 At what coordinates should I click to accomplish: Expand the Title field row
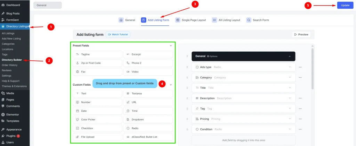pyautogui.click(x=290, y=88)
